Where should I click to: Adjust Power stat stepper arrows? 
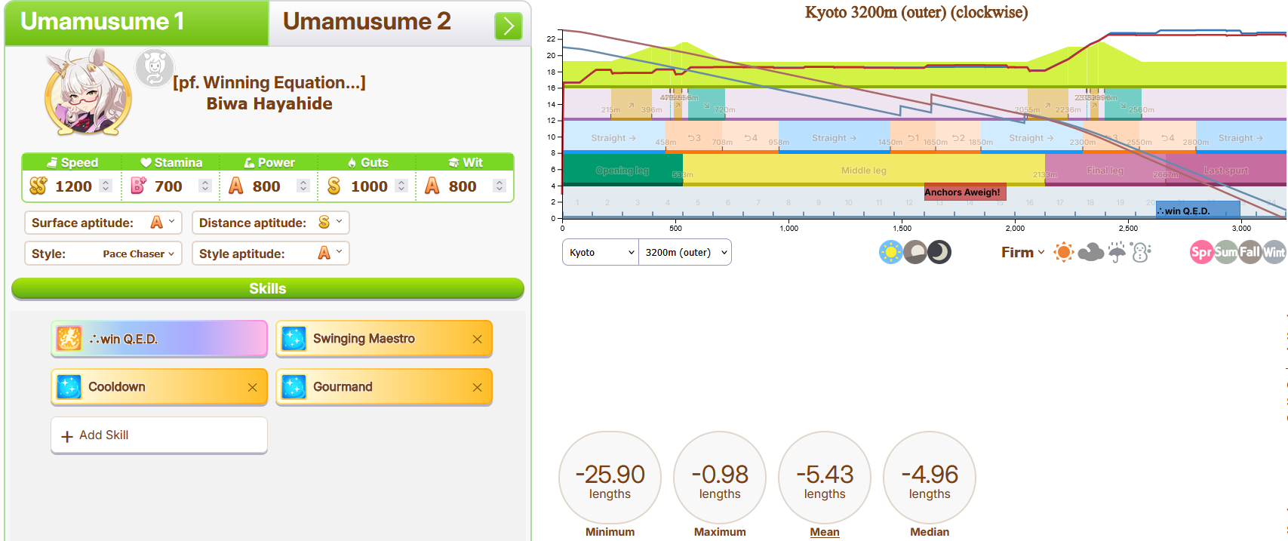point(303,186)
